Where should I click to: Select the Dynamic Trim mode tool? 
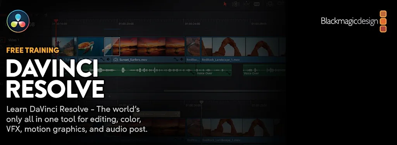click(x=246, y=4)
